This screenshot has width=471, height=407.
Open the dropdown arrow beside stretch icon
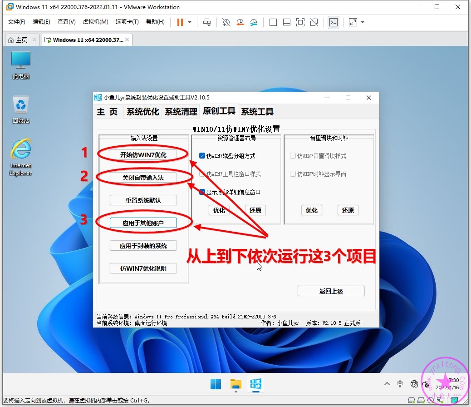[363, 22]
